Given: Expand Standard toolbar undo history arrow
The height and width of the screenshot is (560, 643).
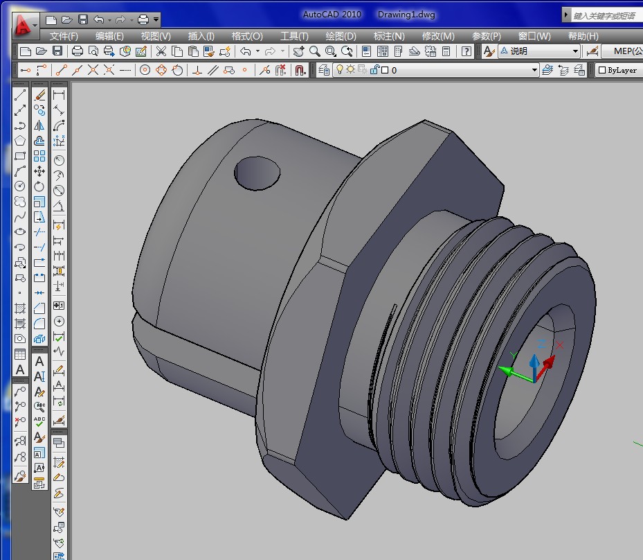Looking at the screenshot, I should click(x=257, y=51).
